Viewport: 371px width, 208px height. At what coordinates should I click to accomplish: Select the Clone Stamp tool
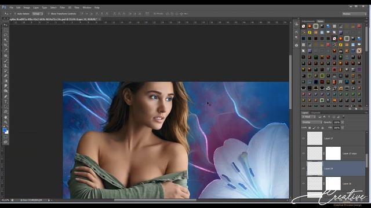click(5, 66)
